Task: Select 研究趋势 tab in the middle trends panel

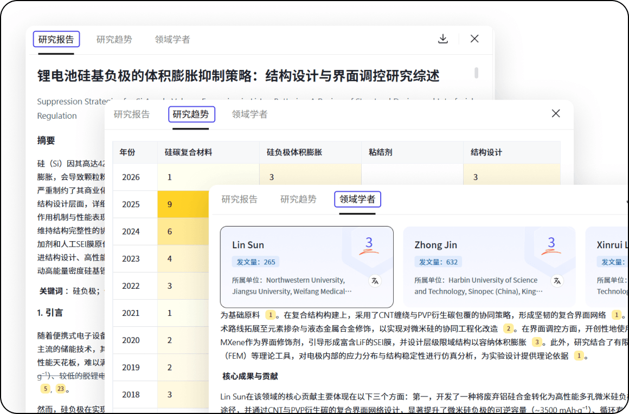Action: [191, 114]
